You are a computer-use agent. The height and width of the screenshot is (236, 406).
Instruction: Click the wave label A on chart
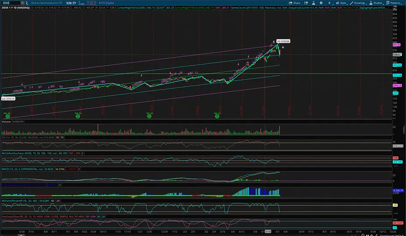click(283, 47)
